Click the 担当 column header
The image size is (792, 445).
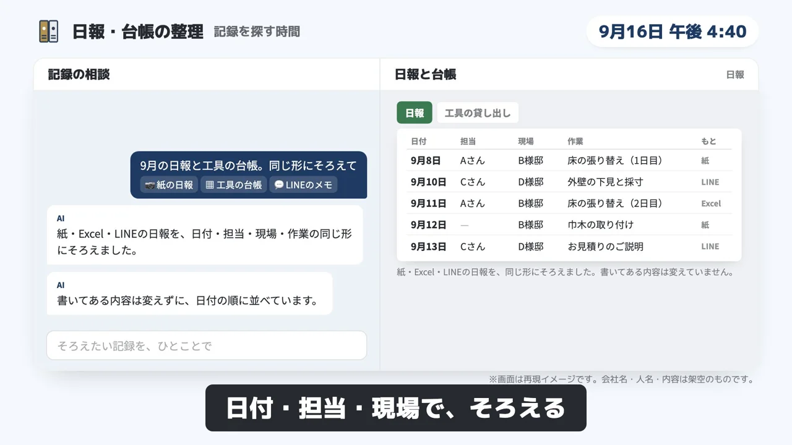click(468, 141)
